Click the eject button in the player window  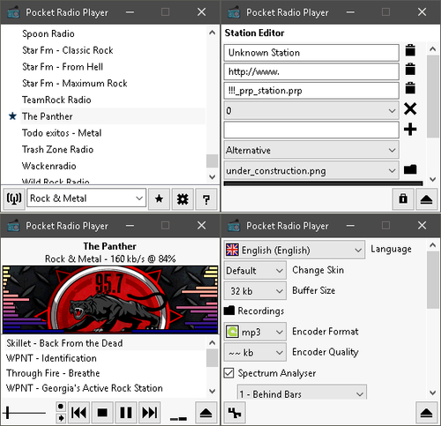click(x=206, y=413)
